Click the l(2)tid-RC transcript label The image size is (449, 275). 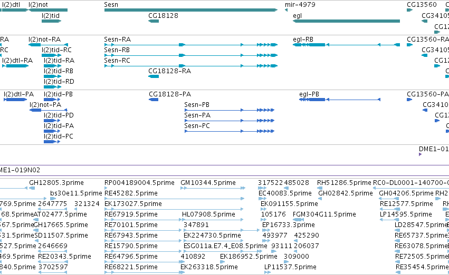56,50
